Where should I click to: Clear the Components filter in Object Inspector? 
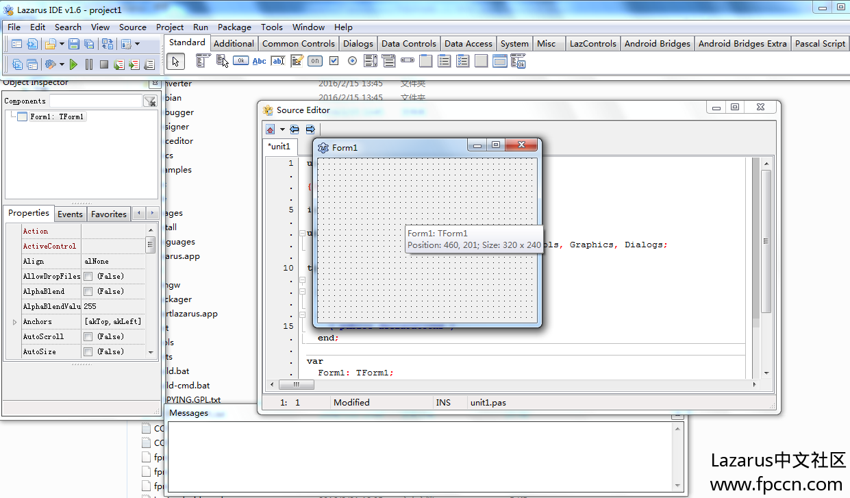click(150, 101)
